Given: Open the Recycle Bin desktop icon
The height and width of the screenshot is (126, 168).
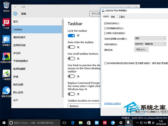Looking at the screenshot, I should point(5,6).
